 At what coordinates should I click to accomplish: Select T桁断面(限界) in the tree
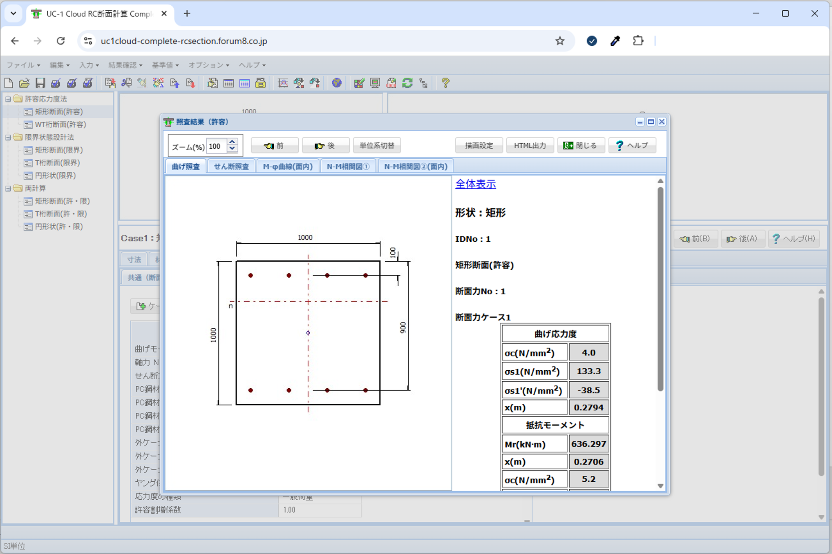(57, 162)
